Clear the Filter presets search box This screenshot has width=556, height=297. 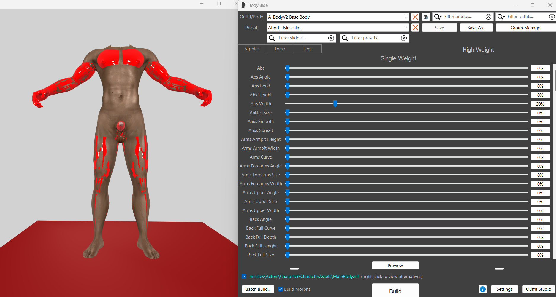pyautogui.click(x=404, y=38)
